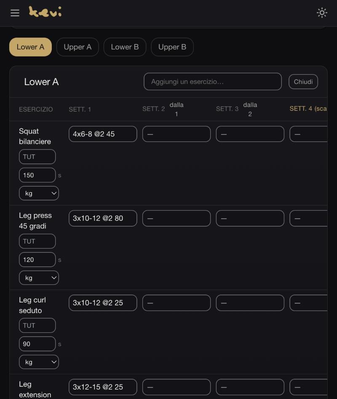
Task: Open Leg press 45 gradi kg dropdown
Action: [x=39, y=278]
